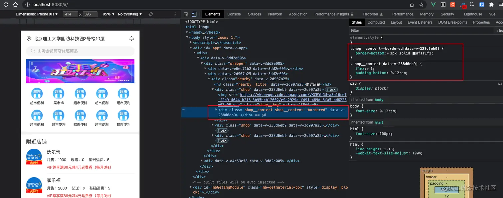Open the Recorder tab
Image resolution: width=503 pixels, height=198 pixels.
coord(373,14)
